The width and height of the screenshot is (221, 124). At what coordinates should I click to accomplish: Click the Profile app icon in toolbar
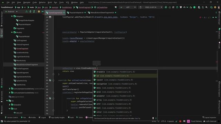pyautogui.click(x=184, y=7)
